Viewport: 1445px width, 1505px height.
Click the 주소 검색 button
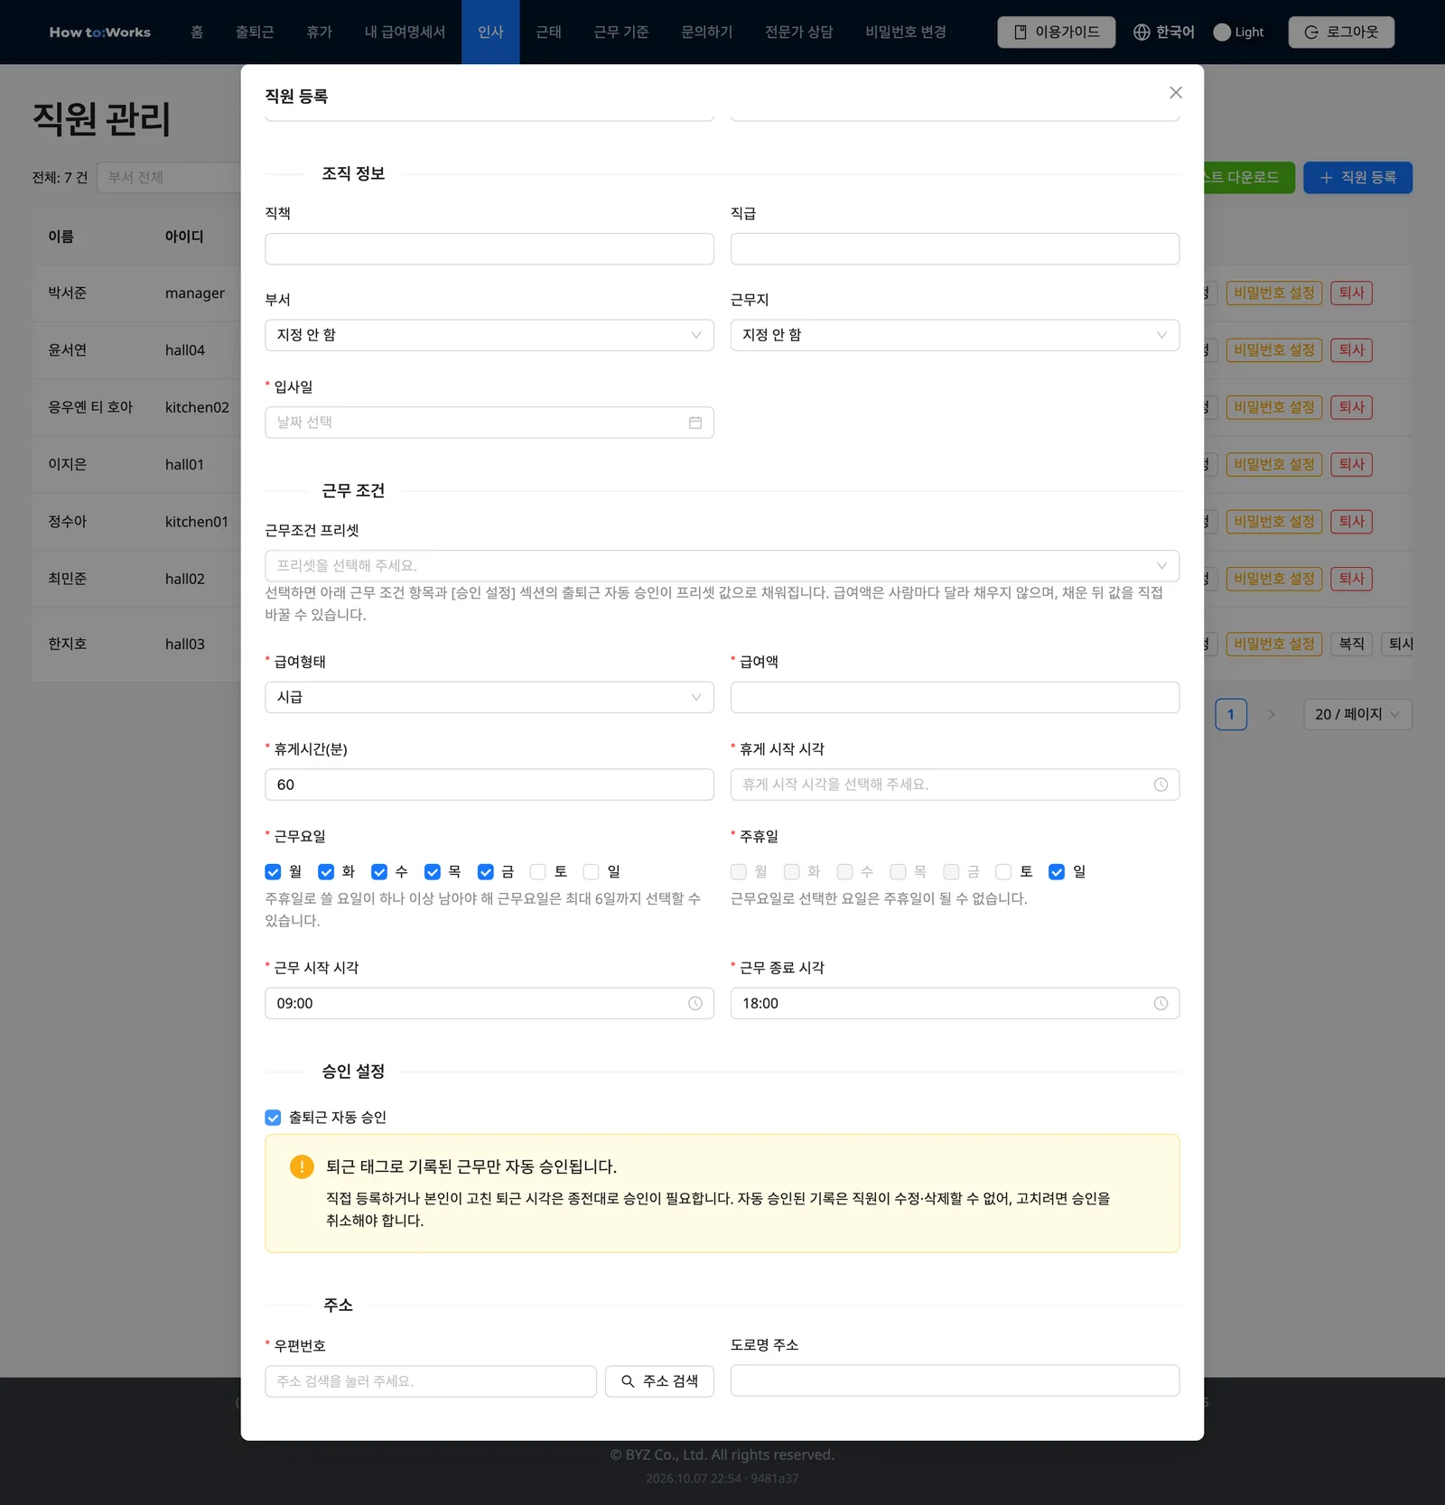click(659, 1381)
